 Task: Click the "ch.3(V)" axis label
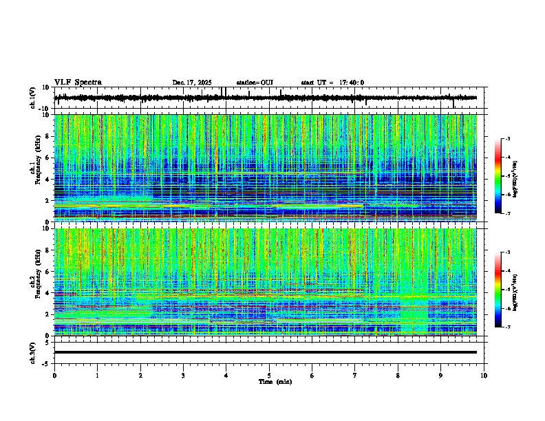pos(33,353)
